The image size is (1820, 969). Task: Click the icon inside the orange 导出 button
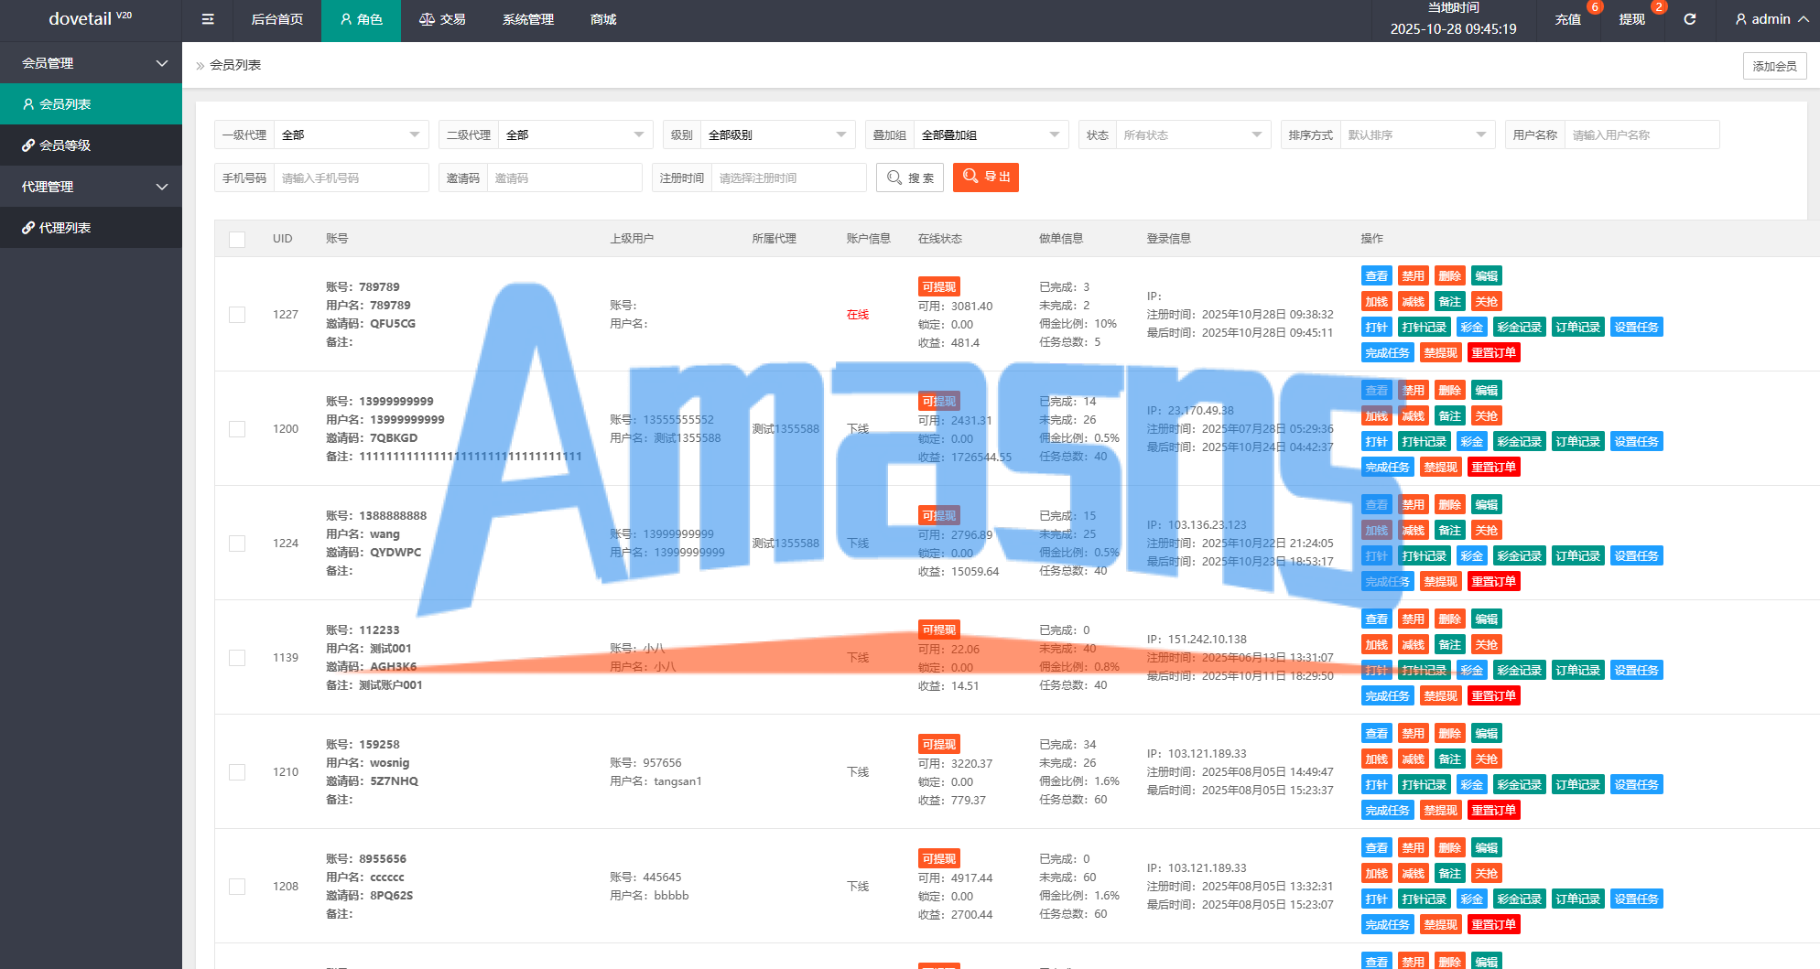click(x=970, y=177)
